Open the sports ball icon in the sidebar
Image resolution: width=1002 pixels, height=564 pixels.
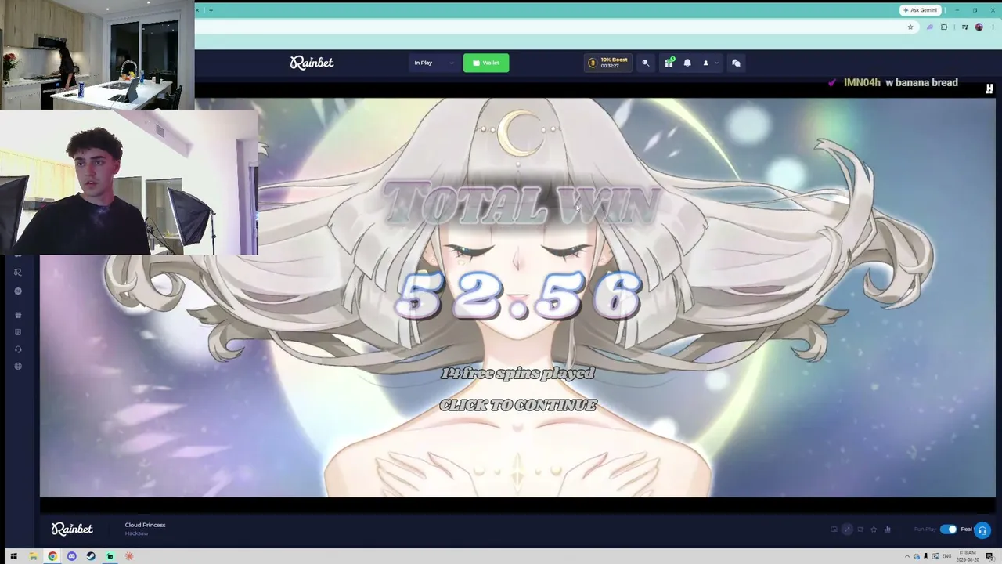(18, 291)
